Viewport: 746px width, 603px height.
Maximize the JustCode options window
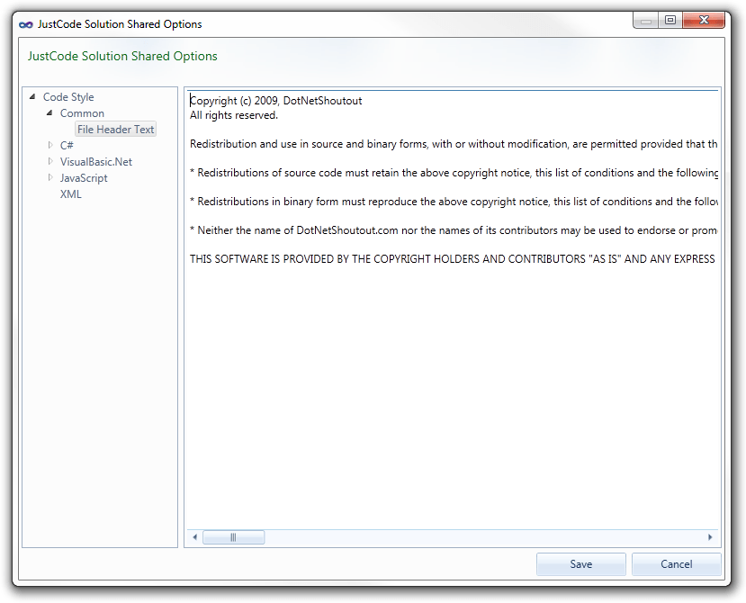click(x=670, y=21)
